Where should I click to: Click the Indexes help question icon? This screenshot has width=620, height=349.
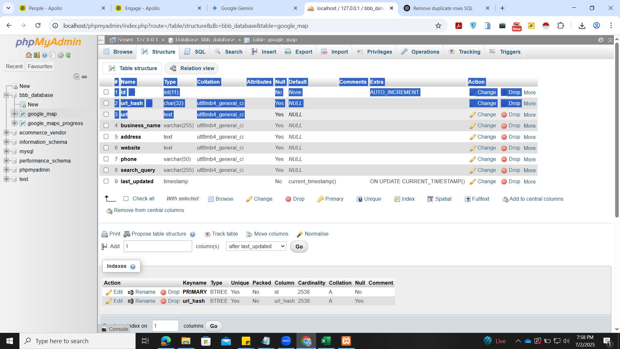(133, 267)
